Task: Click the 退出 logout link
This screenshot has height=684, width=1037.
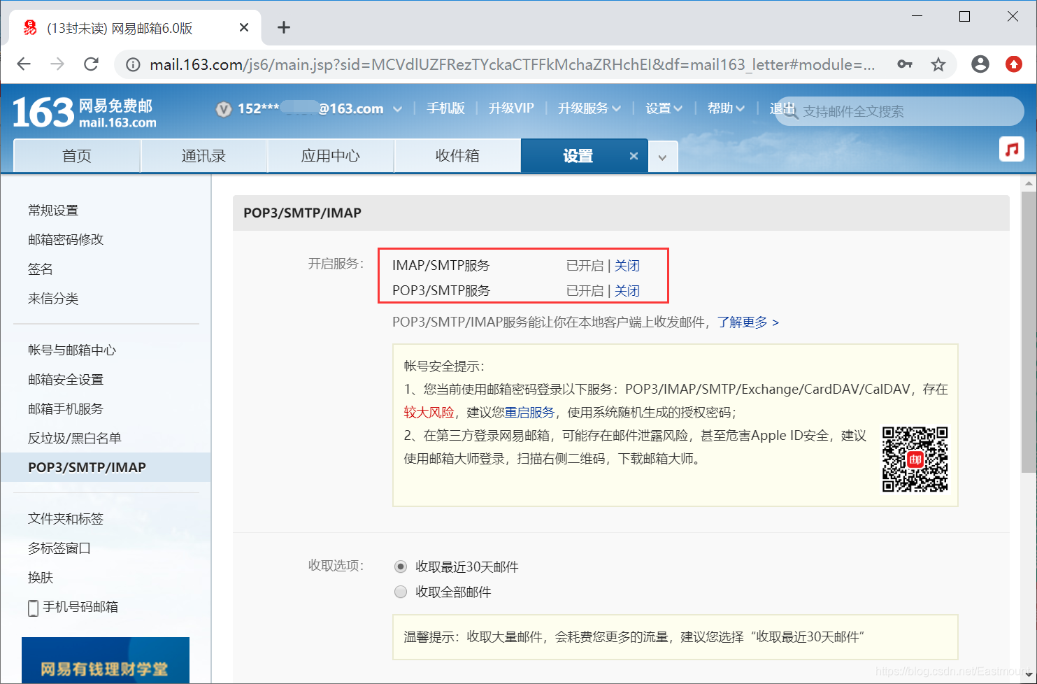Action: [782, 108]
